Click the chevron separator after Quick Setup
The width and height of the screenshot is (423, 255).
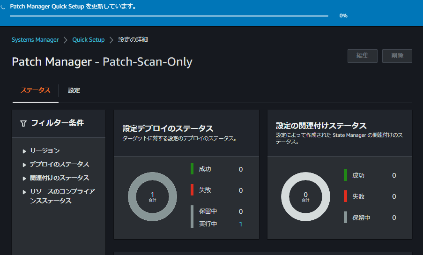111,40
